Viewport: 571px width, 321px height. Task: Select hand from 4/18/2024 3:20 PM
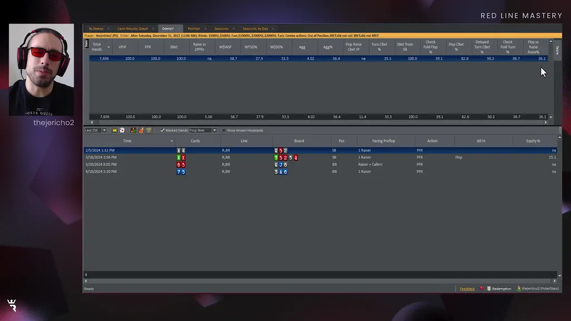pos(321,172)
